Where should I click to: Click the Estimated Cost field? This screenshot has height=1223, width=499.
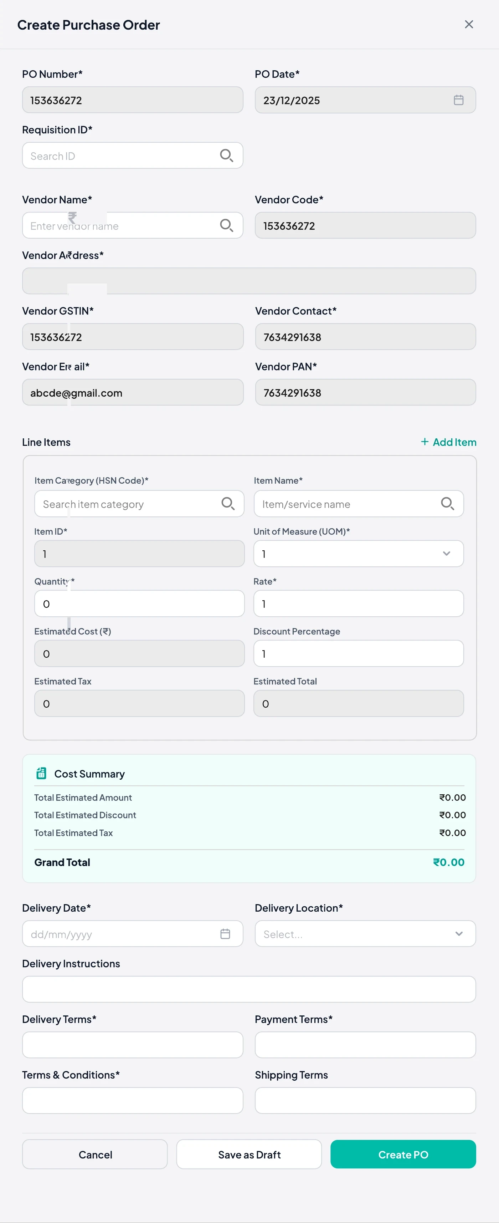139,653
